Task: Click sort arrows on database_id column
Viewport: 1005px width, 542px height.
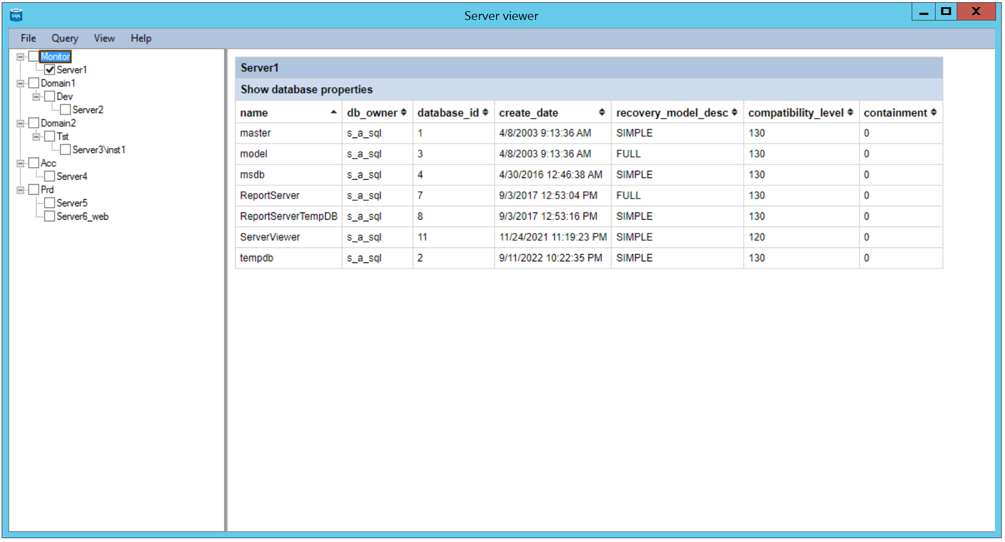Action: 486,113
